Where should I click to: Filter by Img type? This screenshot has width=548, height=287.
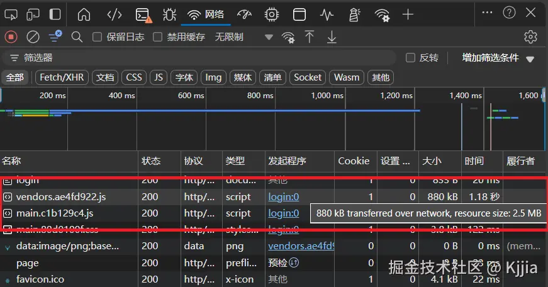213,77
